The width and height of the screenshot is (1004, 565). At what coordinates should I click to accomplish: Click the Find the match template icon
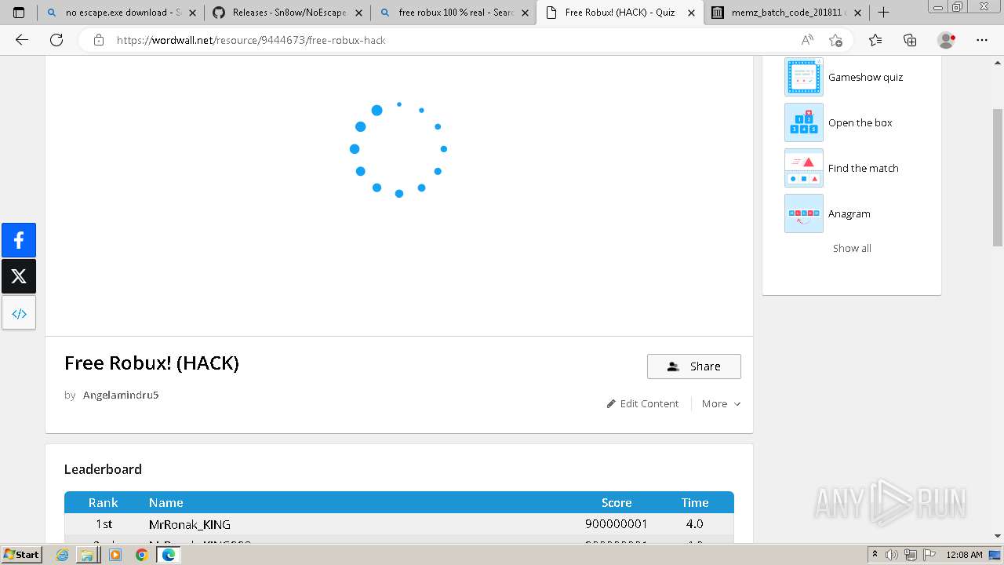coord(804,168)
